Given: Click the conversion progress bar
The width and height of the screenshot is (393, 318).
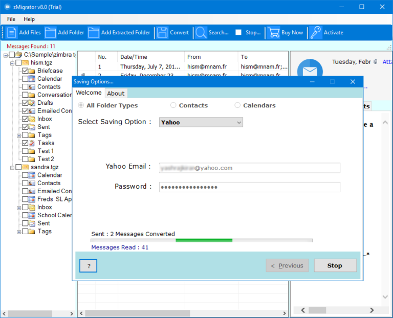Looking at the screenshot, I should (x=202, y=240).
